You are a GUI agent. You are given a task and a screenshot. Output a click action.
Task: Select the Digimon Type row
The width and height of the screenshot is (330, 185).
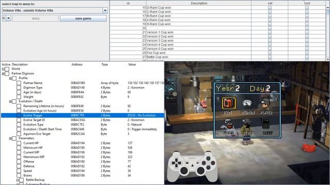[82, 87]
